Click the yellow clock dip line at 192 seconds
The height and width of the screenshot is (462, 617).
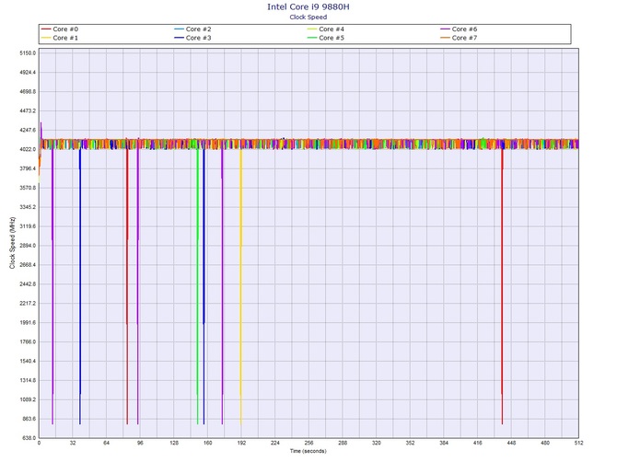241,287
